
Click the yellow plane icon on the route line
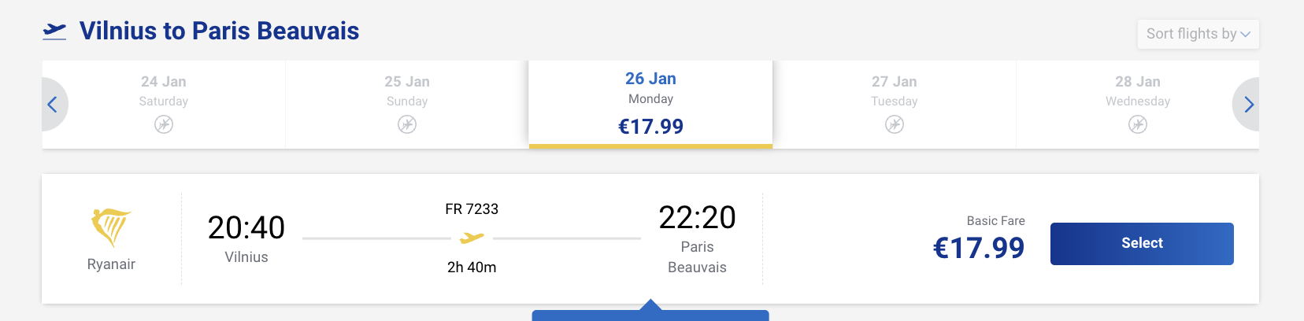coord(472,238)
